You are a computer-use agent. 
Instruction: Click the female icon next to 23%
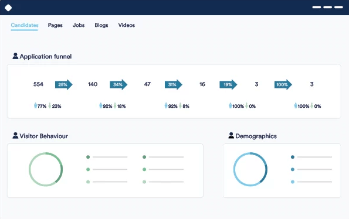(50, 105)
